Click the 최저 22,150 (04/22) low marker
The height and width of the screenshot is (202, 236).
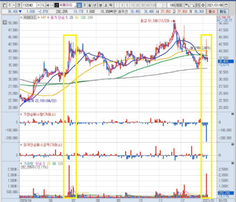(x=40, y=101)
